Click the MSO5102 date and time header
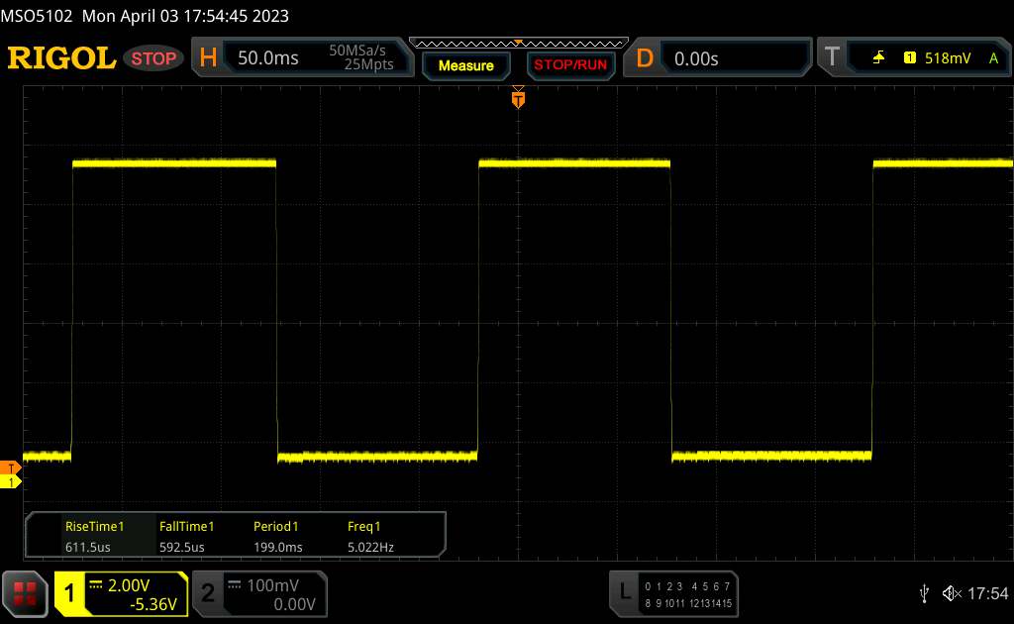This screenshot has width=1014, height=624. tap(145, 16)
